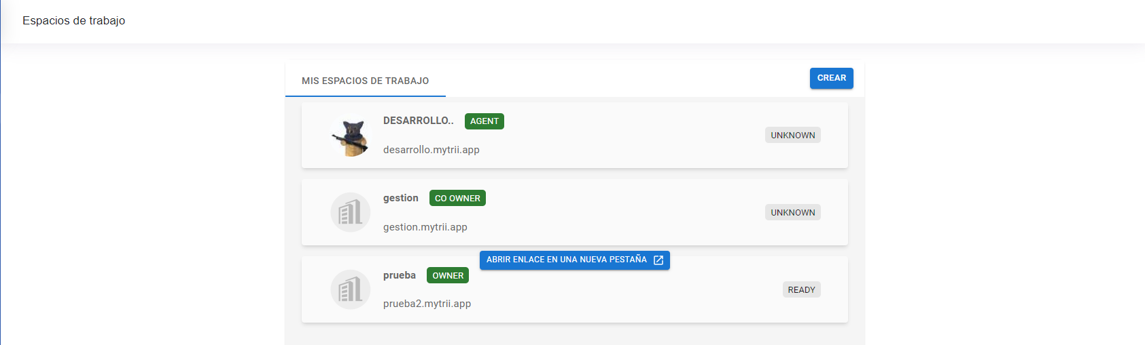This screenshot has height=345, width=1145.
Task: Select the DESARROLLO.. workspace name
Action: coord(418,121)
